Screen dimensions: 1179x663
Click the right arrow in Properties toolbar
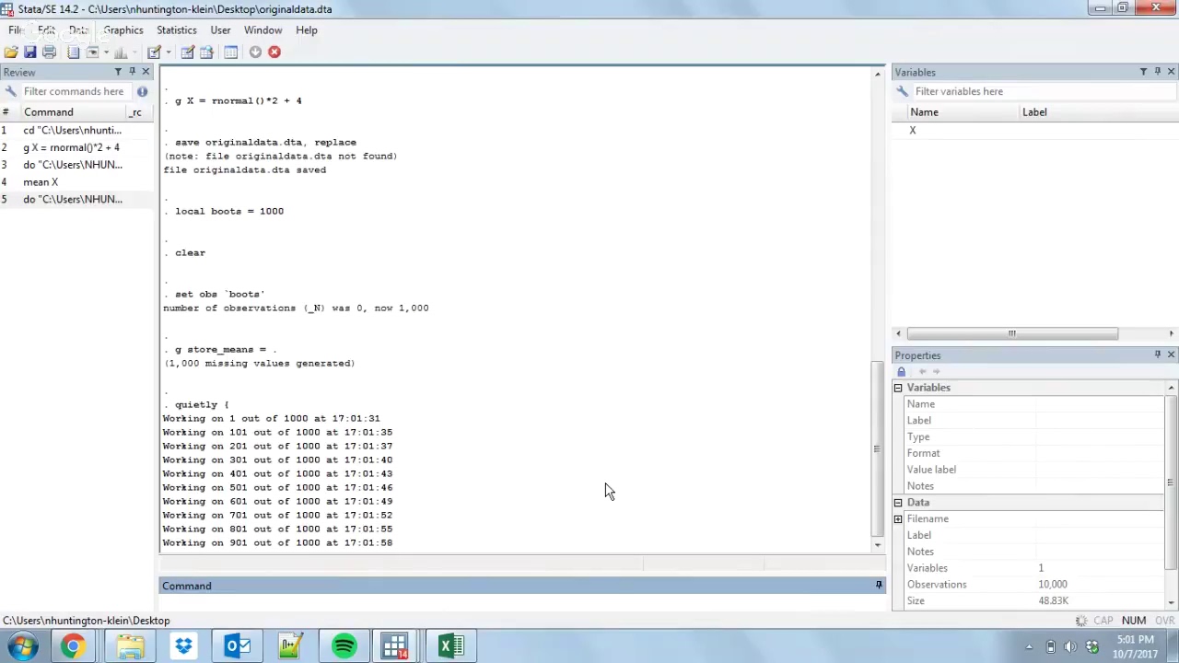coord(936,372)
